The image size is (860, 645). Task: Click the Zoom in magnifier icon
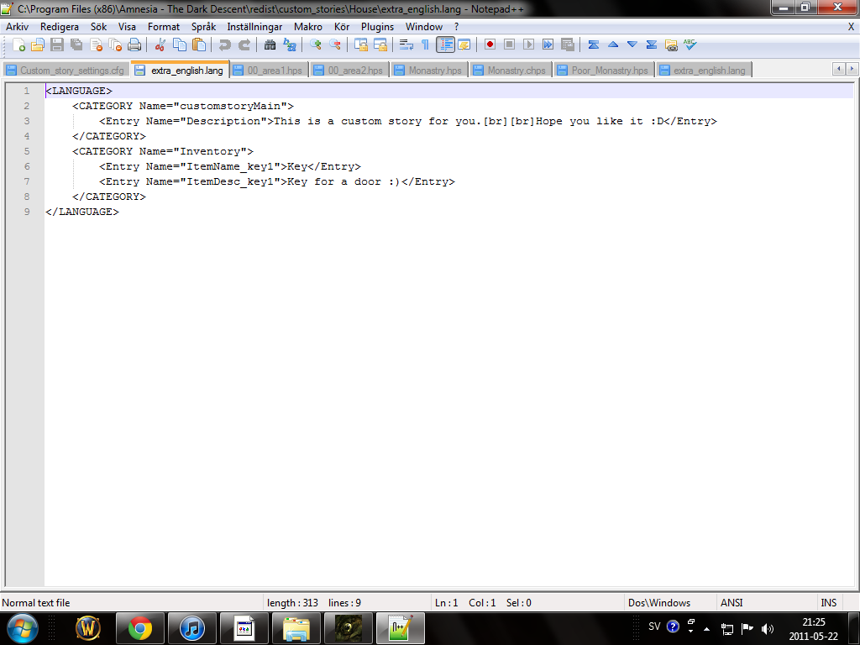316,45
